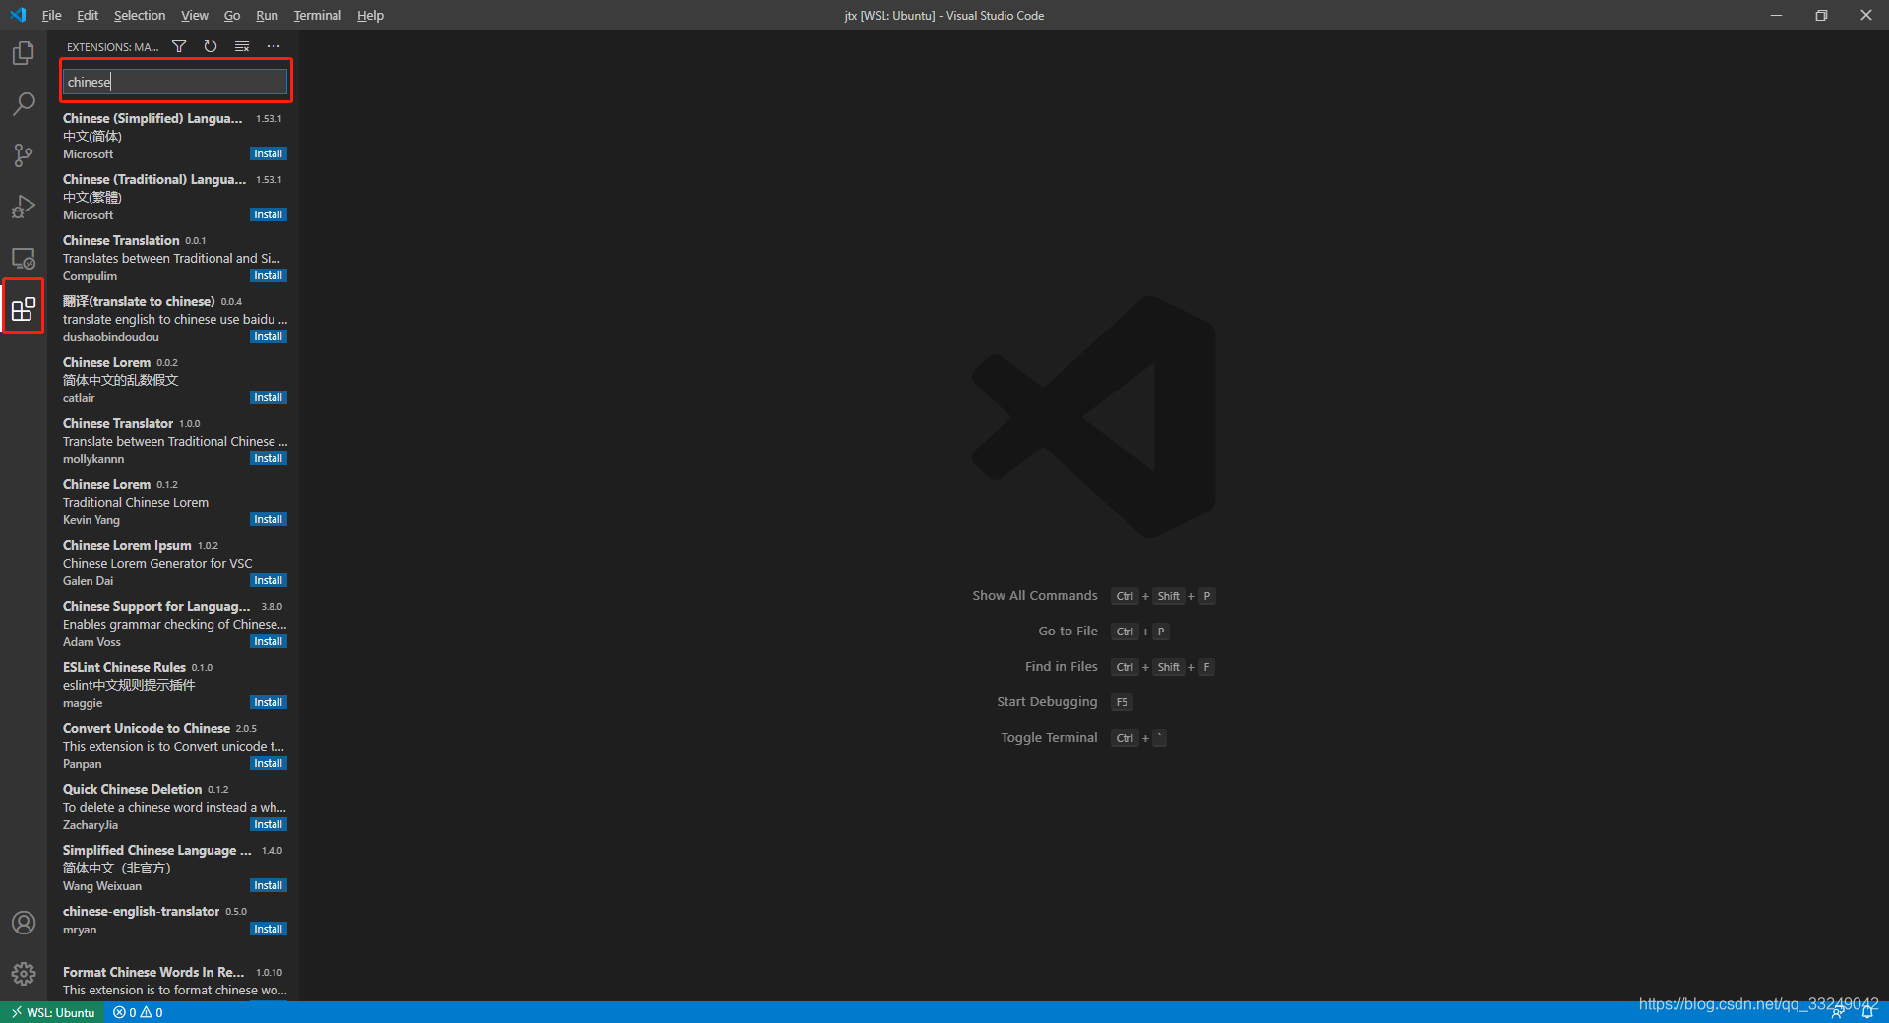Install Chinese (Simplified) Language Pack
This screenshot has width=1889, height=1023.
(268, 153)
